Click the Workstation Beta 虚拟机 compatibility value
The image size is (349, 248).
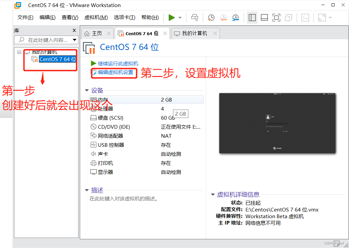tap(275, 216)
